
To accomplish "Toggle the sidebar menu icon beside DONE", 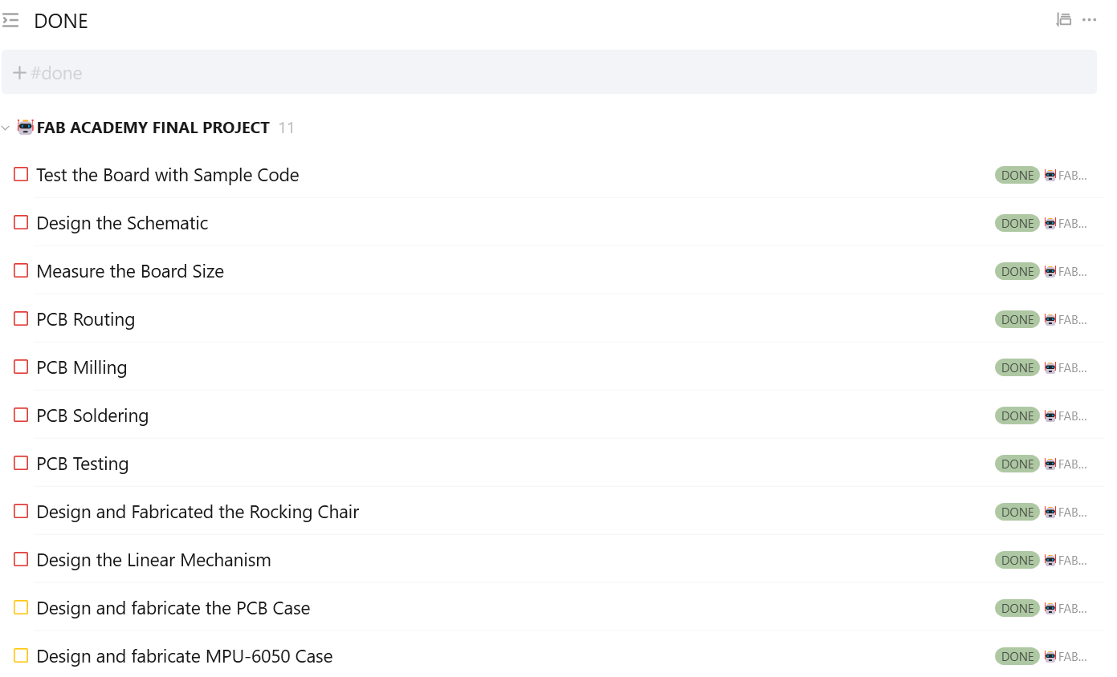I will click(x=10, y=20).
